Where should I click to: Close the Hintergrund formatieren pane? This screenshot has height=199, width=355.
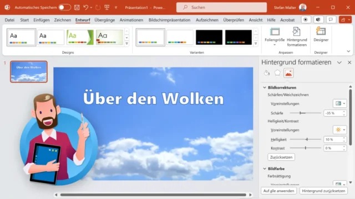pyautogui.click(x=349, y=62)
